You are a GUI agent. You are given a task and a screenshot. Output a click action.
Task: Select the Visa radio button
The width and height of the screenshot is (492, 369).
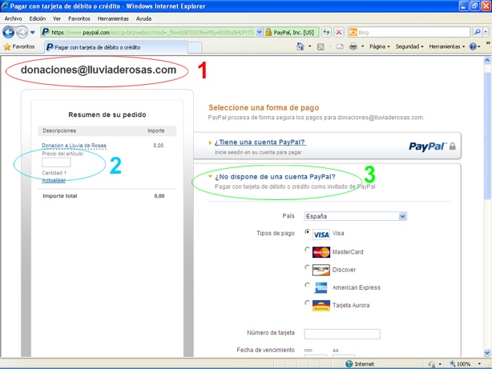click(307, 231)
